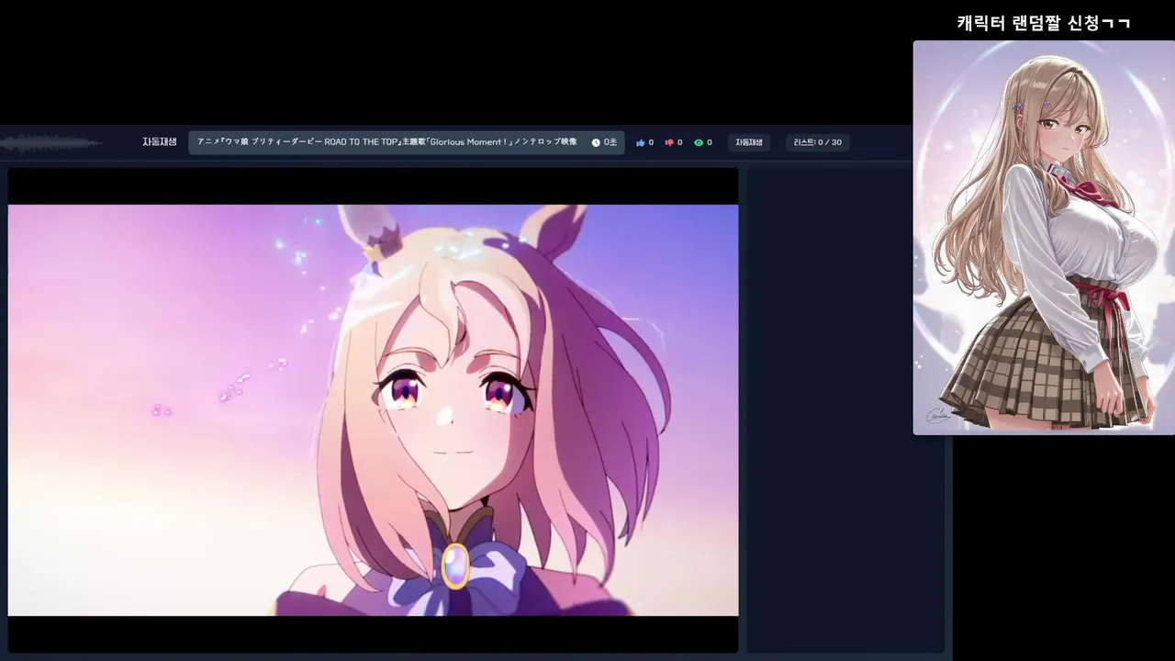Viewport: 1175px width, 661px height.
Task: Click the clock icon beside 0초
Action: [596, 142]
